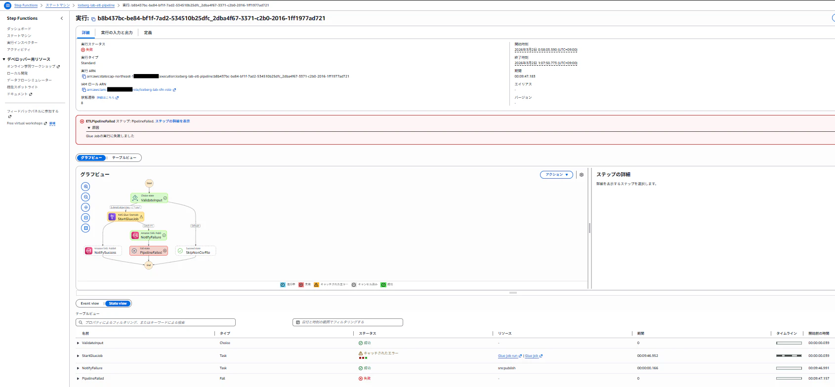Click the PipelineFailed timeline bar

click(789, 379)
